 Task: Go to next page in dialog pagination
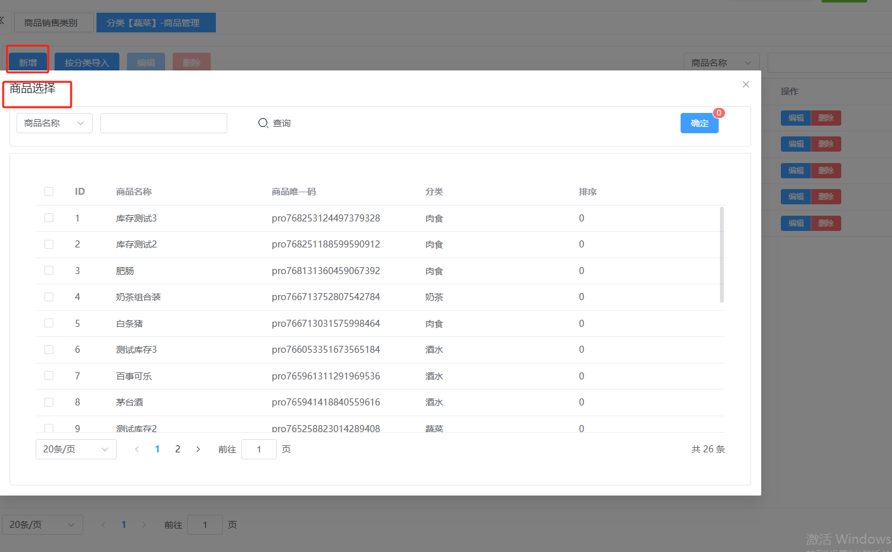(x=198, y=449)
